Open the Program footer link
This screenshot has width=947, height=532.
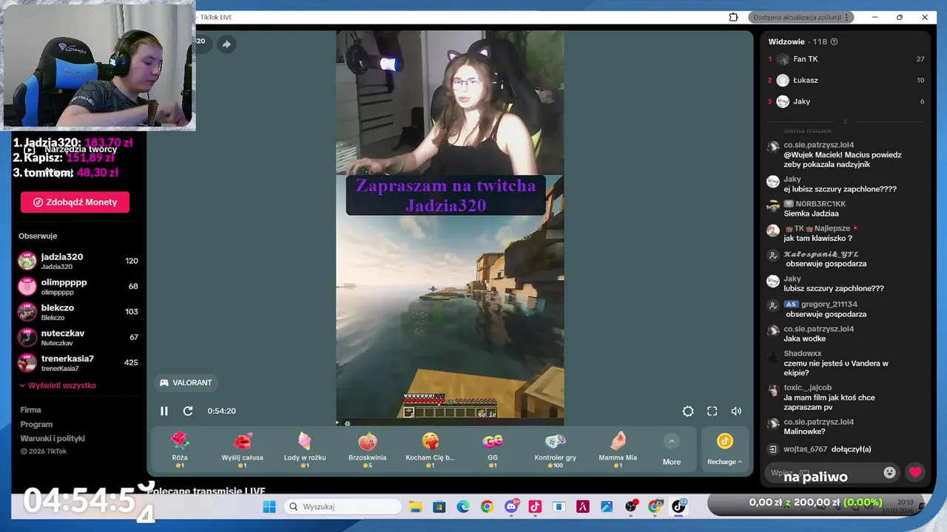[36, 424]
